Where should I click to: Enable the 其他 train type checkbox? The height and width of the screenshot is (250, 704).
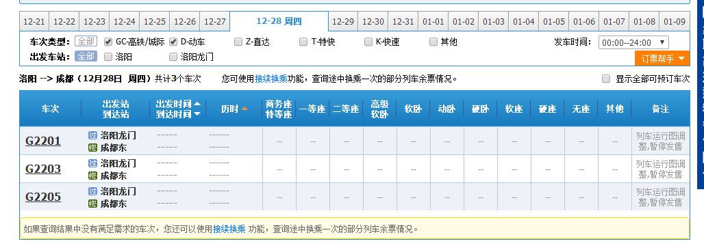433,42
